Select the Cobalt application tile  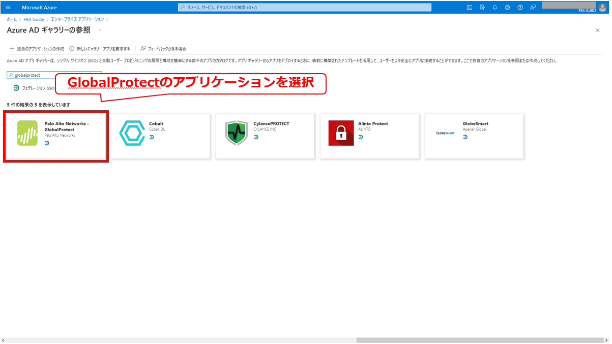[x=160, y=136]
